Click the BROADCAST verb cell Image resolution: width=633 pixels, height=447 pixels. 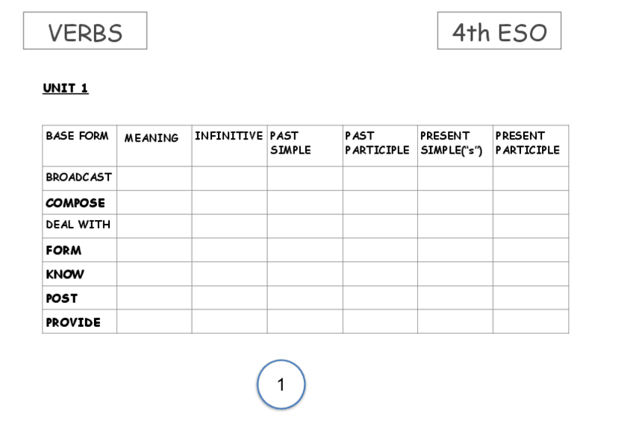tap(78, 178)
